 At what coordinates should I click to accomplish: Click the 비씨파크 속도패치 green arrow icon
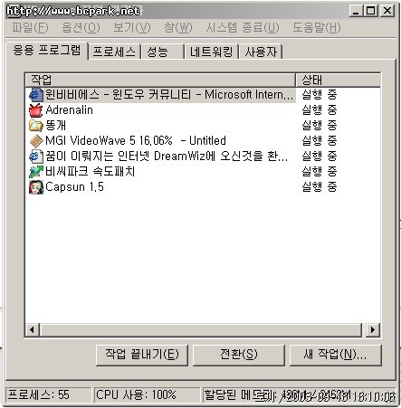coord(36,172)
